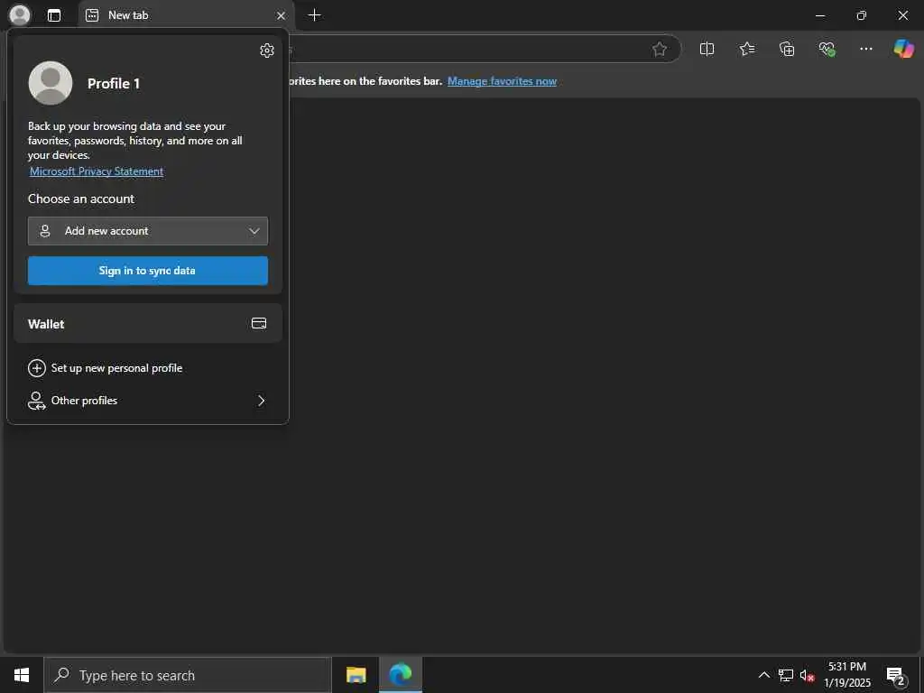924x693 pixels.
Task: Open the Favorites list icon
Action: pyautogui.click(x=746, y=49)
